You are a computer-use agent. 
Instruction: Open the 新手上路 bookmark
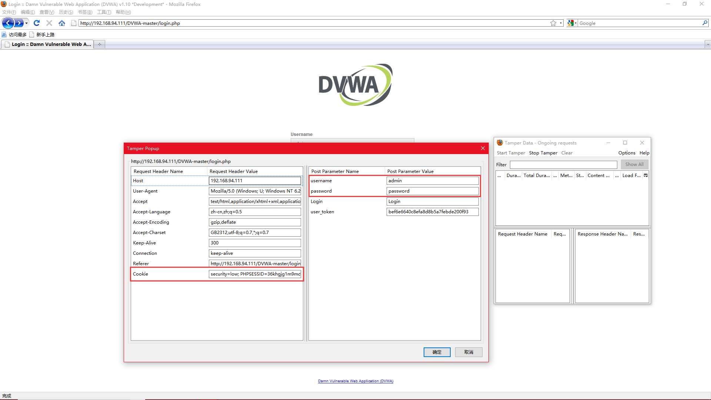42,34
